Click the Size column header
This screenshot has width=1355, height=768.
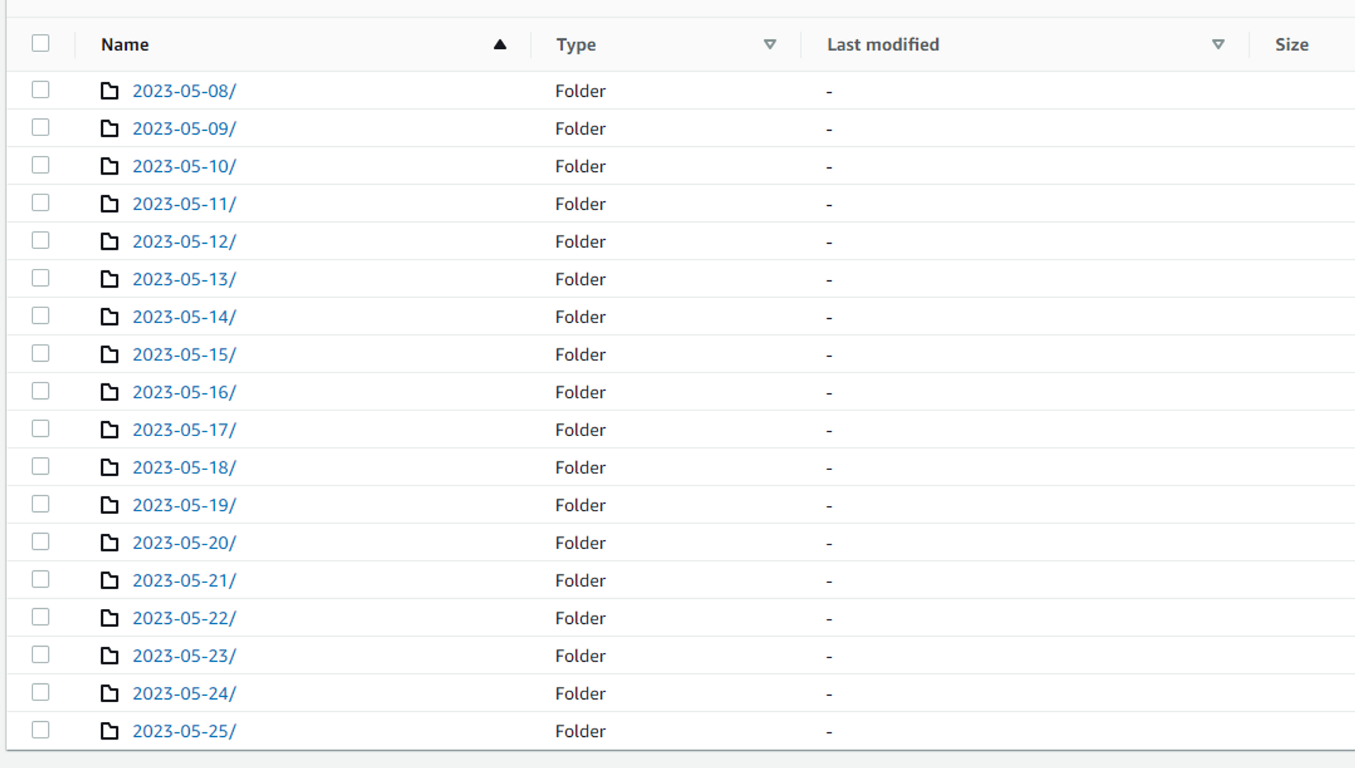(x=1291, y=45)
